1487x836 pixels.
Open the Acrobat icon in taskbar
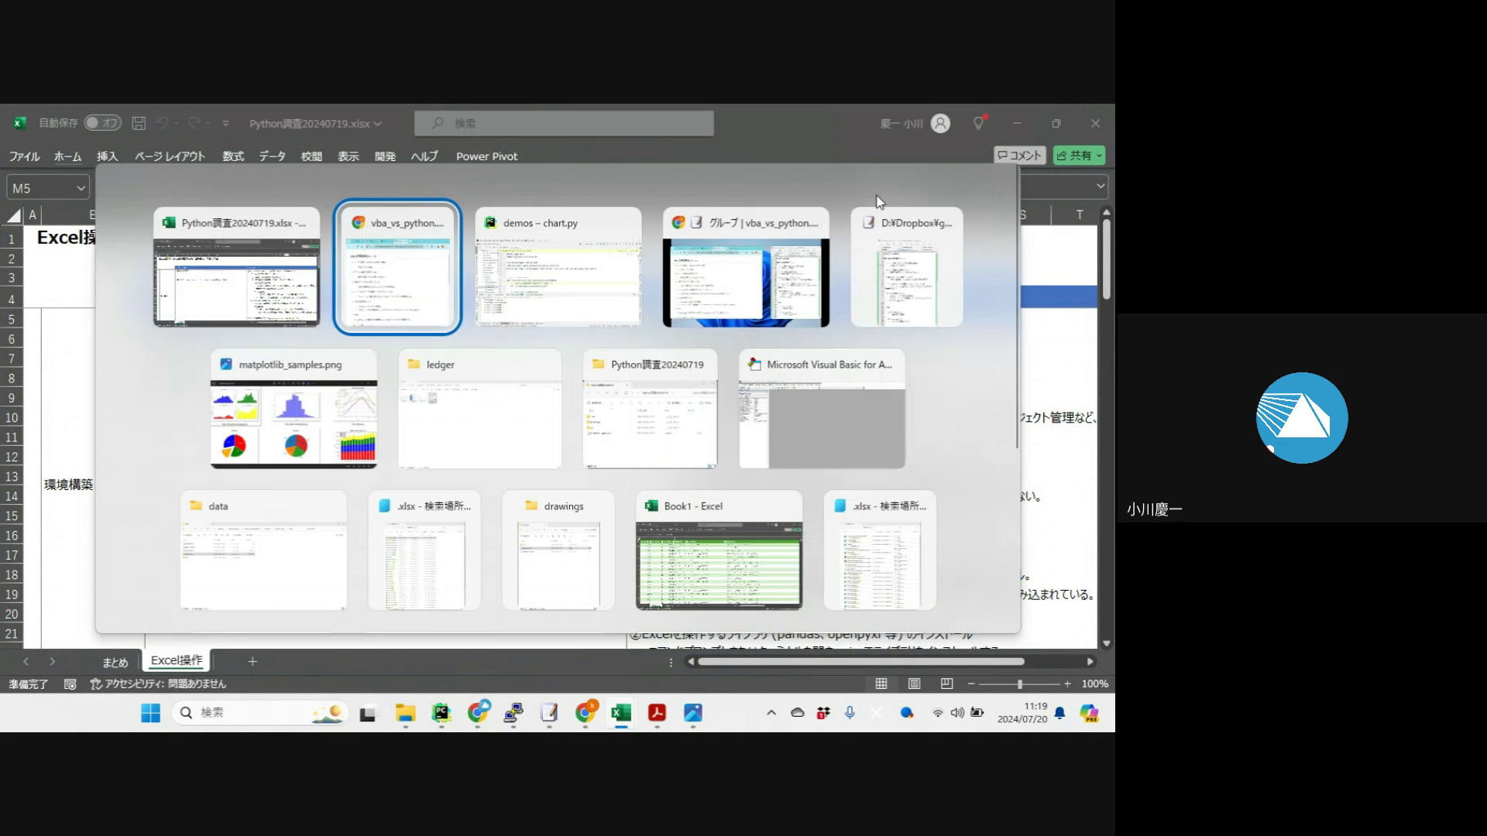657,713
